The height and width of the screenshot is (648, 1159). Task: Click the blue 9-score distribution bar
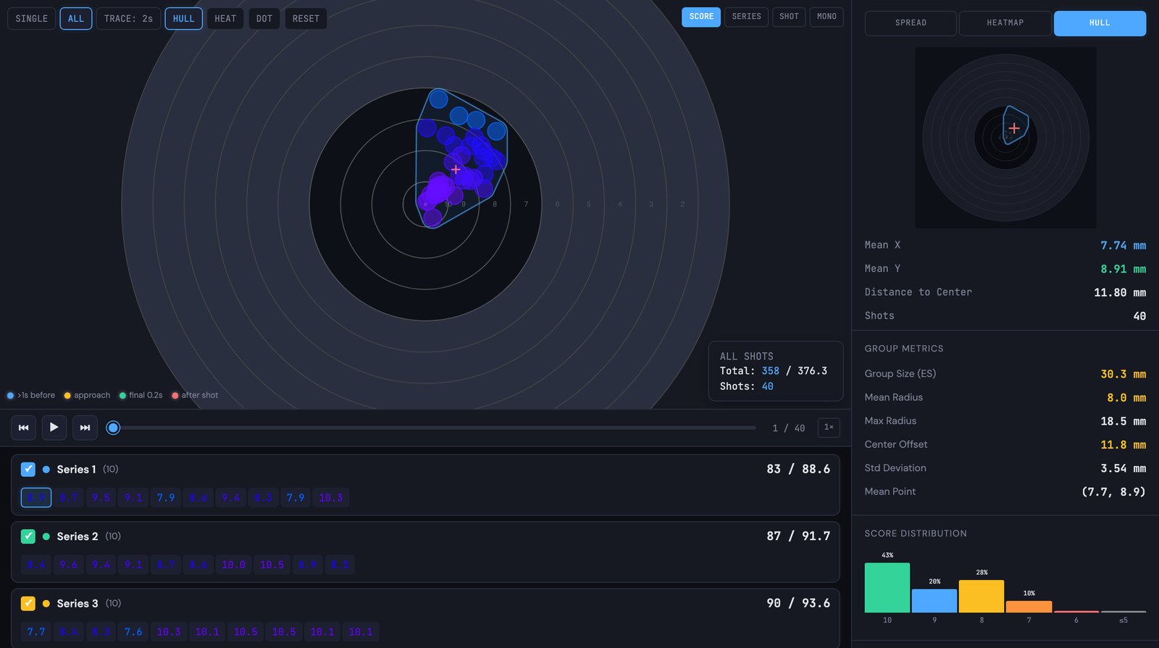934,601
